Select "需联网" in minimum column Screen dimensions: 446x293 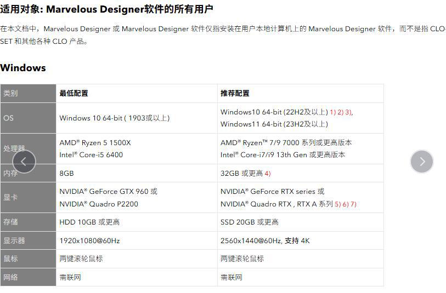[70, 277]
